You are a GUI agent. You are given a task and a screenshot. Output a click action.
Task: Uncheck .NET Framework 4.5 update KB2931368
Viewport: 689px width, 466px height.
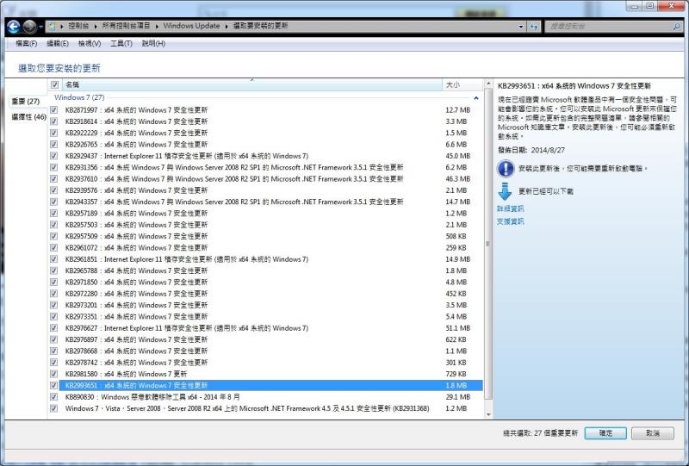click(x=53, y=408)
